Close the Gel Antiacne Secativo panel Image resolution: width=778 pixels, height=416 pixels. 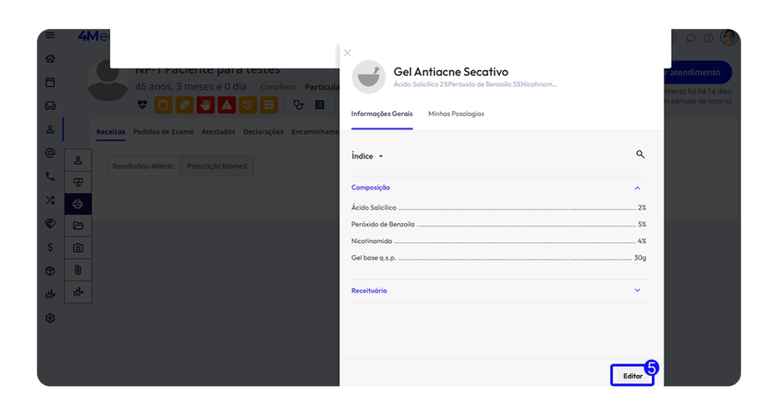click(348, 53)
